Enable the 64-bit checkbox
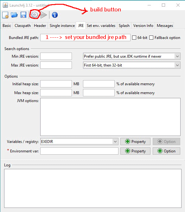The image size is (185, 212). tap(134, 38)
